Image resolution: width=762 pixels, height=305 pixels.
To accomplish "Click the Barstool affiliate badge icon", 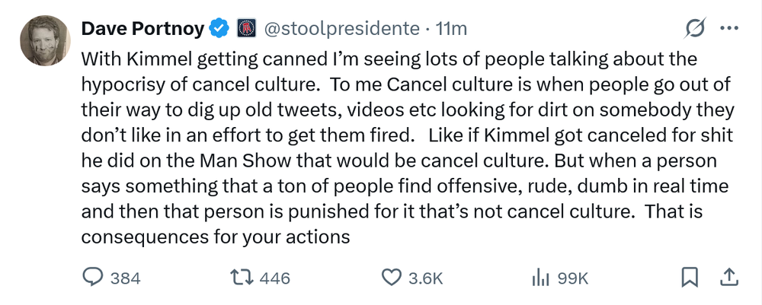I will (246, 29).
